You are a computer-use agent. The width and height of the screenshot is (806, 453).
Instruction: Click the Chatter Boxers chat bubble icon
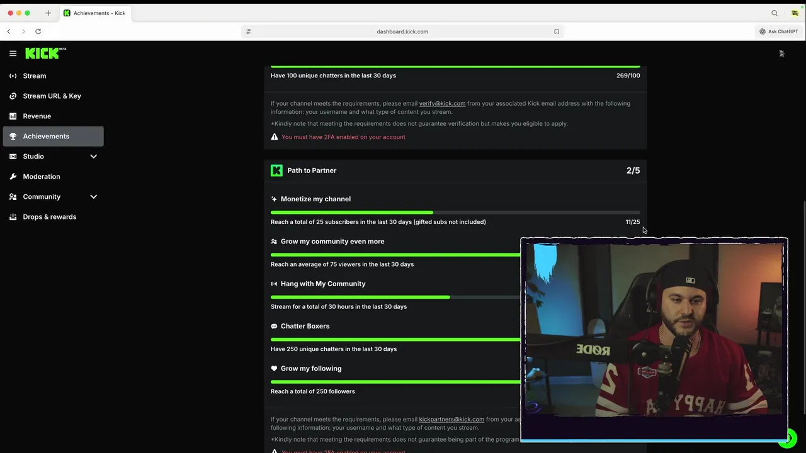[274, 327]
